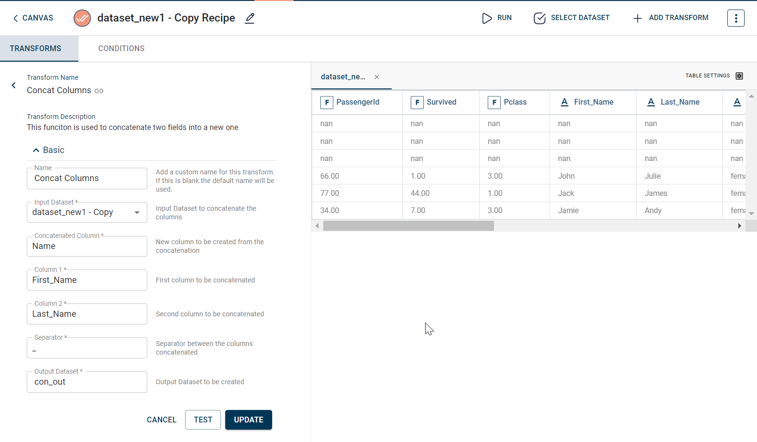The height and width of the screenshot is (442, 757).
Task: Click the Output Dataset field con_out
Action: 87,382
